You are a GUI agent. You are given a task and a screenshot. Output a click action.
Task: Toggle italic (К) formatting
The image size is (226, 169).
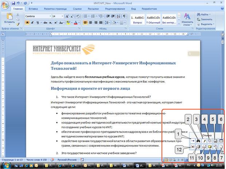point(32,23)
